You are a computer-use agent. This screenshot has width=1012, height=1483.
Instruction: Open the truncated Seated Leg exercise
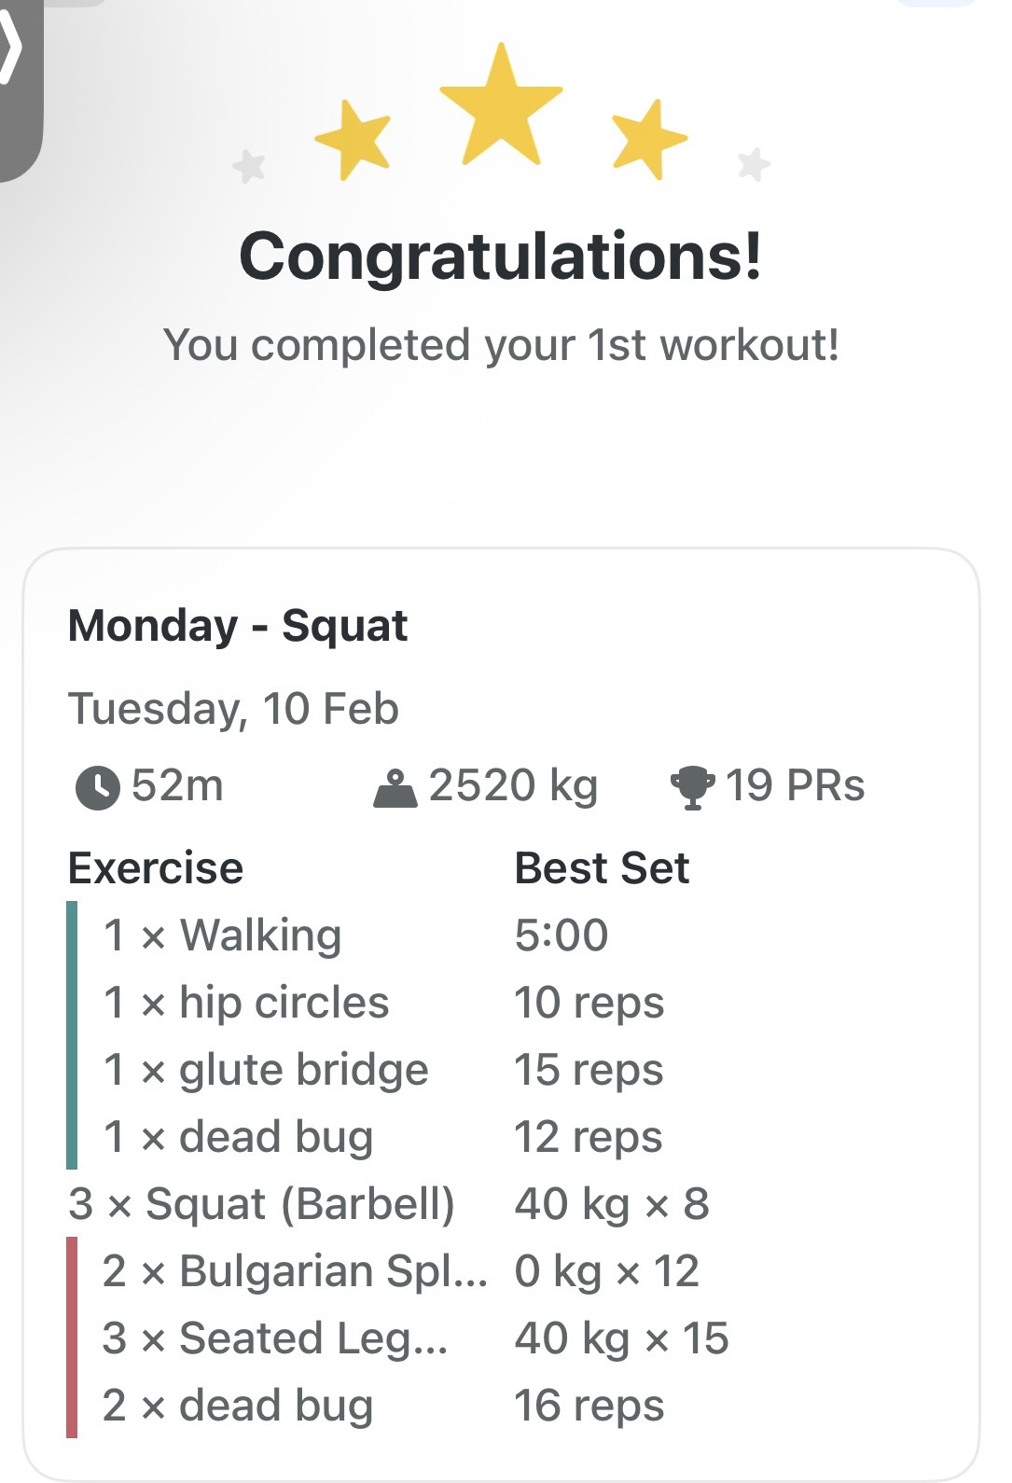pos(275,1338)
